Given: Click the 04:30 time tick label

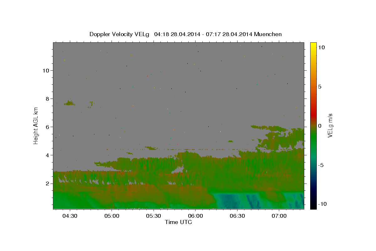Looking at the screenshot, I should point(70,216).
